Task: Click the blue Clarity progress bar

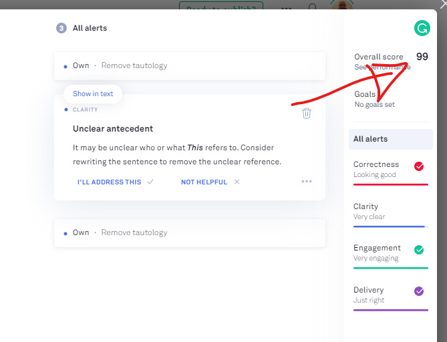Action: pos(391,226)
